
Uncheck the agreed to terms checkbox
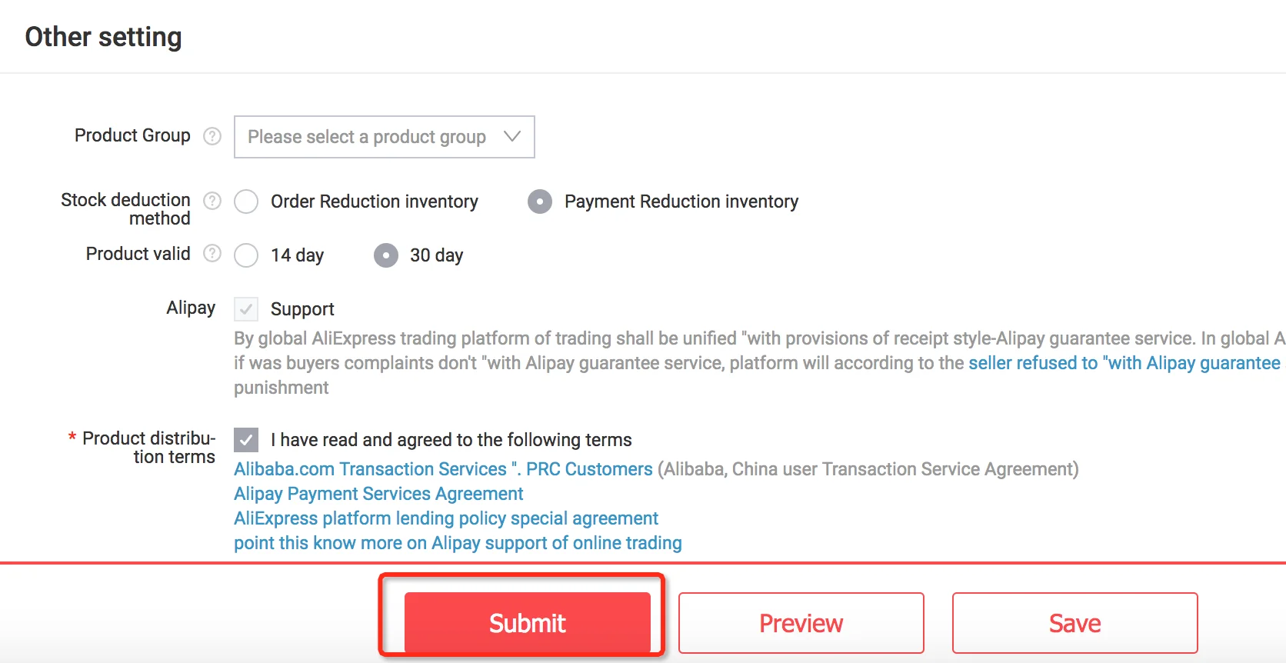[x=246, y=440]
